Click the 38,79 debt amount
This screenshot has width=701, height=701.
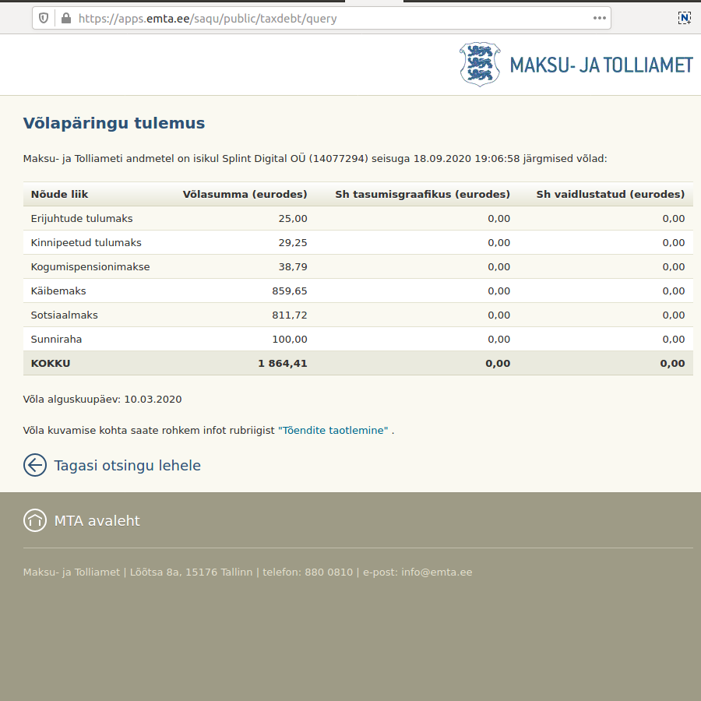[x=293, y=267]
